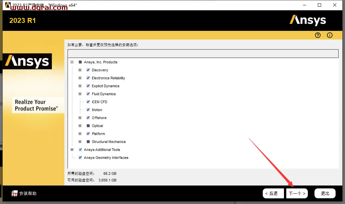Image resolution: width=345 pixels, height=204 pixels.
Task: Select the Ansys Geometry Interfaces label
Action: click(106, 158)
